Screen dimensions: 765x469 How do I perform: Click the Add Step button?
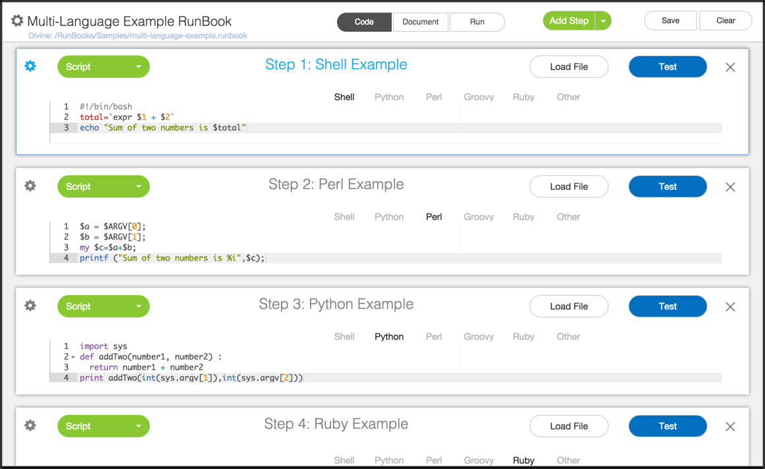pyautogui.click(x=569, y=21)
